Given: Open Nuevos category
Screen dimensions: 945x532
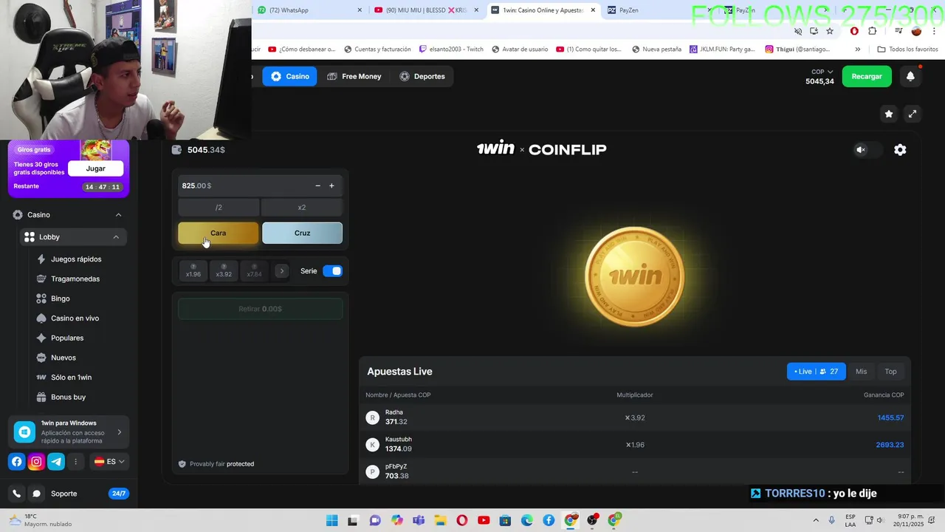Looking at the screenshot, I should tap(63, 358).
